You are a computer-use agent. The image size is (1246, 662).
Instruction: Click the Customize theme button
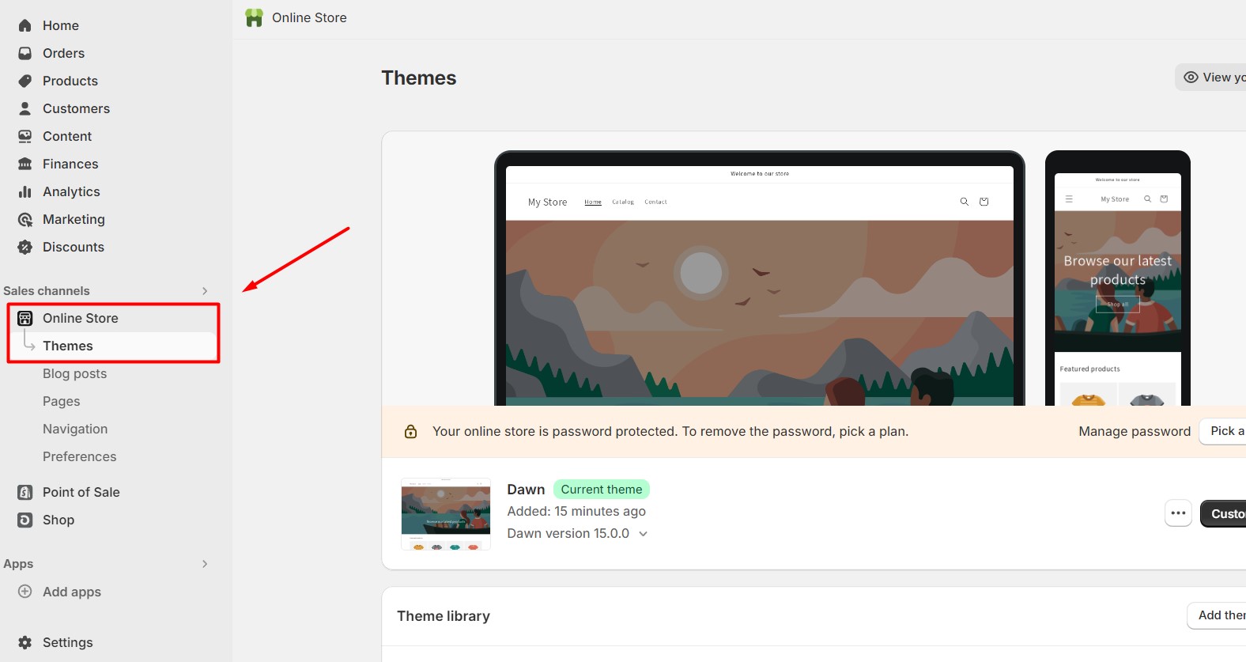tap(1223, 513)
